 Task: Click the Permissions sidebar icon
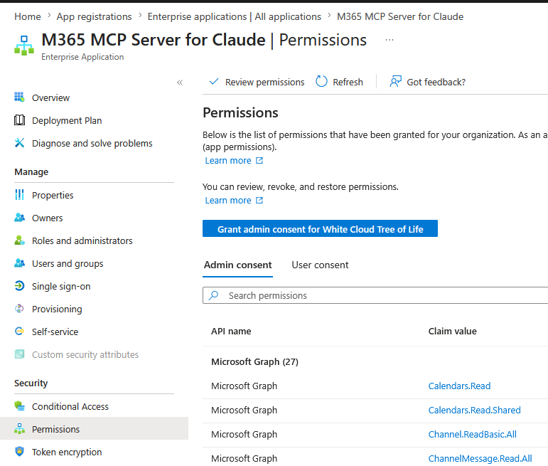click(x=20, y=428)
